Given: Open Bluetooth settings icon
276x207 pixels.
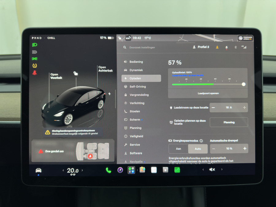Looking at the screenshot, I should [236, 47].
